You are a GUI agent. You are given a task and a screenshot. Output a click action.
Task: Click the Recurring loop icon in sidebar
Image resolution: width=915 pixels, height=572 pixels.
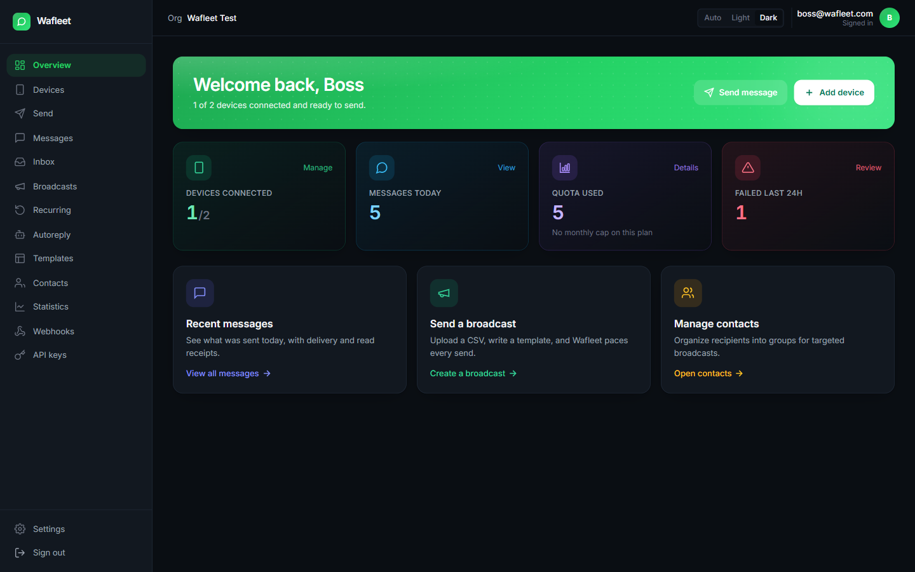pyautogui.click(x=20, y=210)
